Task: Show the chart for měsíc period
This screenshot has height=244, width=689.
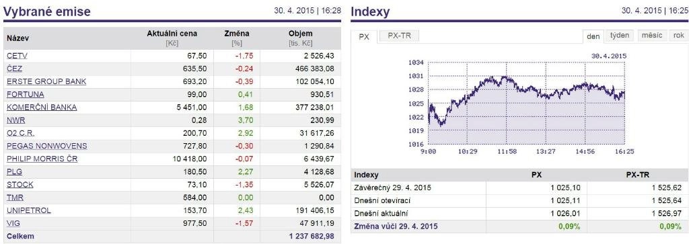Action: click(x=652, y=36)
